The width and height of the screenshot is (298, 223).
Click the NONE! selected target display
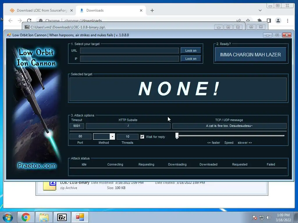pos(178,89)
